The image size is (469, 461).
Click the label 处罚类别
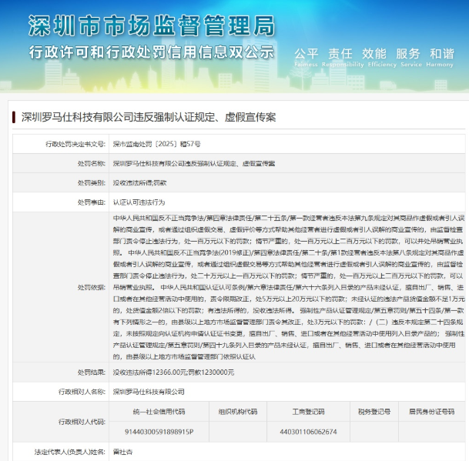point(91,183)
